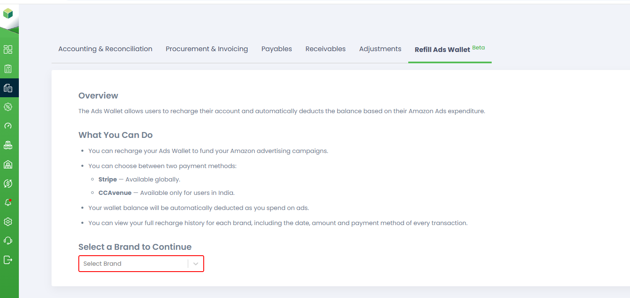Open the stacked boxes inventory icon
Image resolution: width=630 pixels, height=298 pixels.
(8, 145)
